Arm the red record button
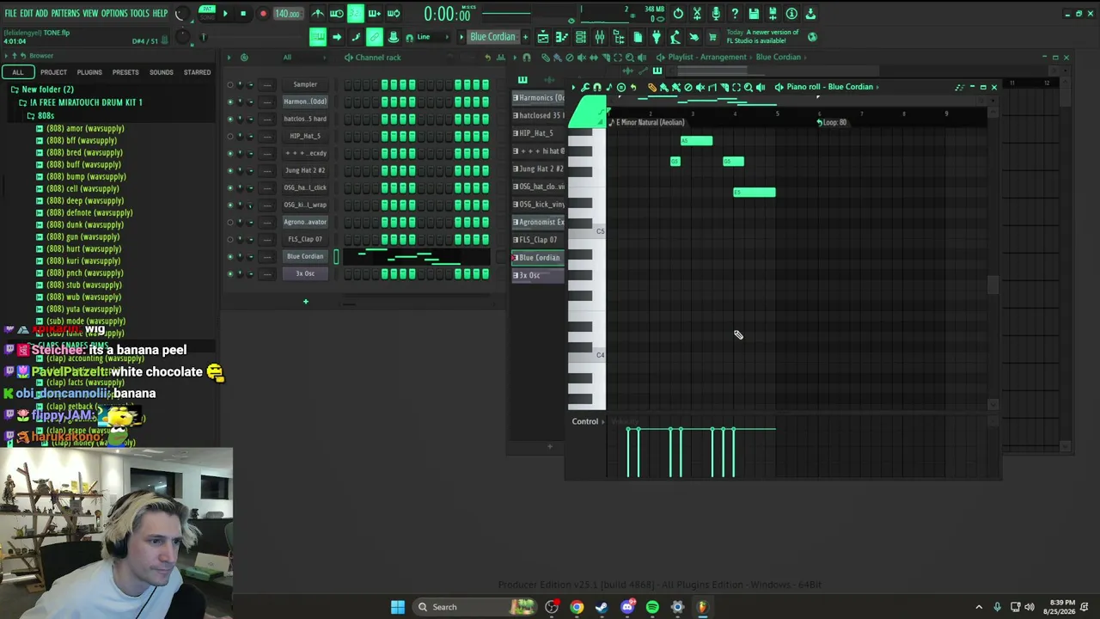 pos(263,14)
